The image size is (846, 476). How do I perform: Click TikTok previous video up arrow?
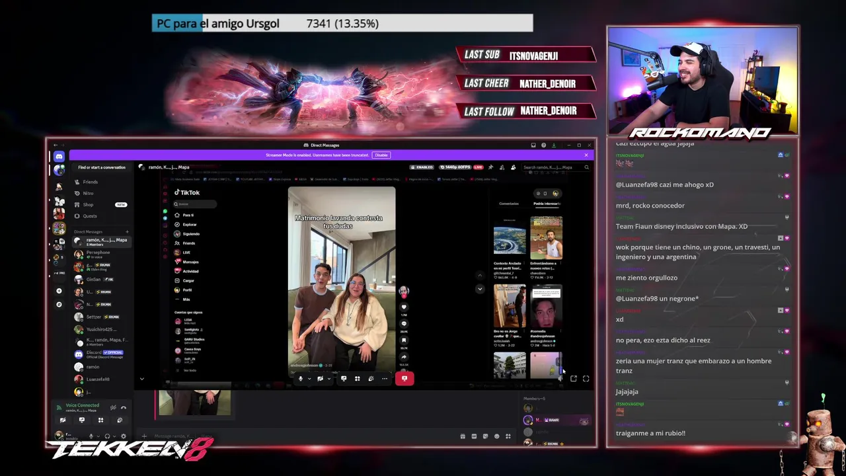[x=480, y=275]
